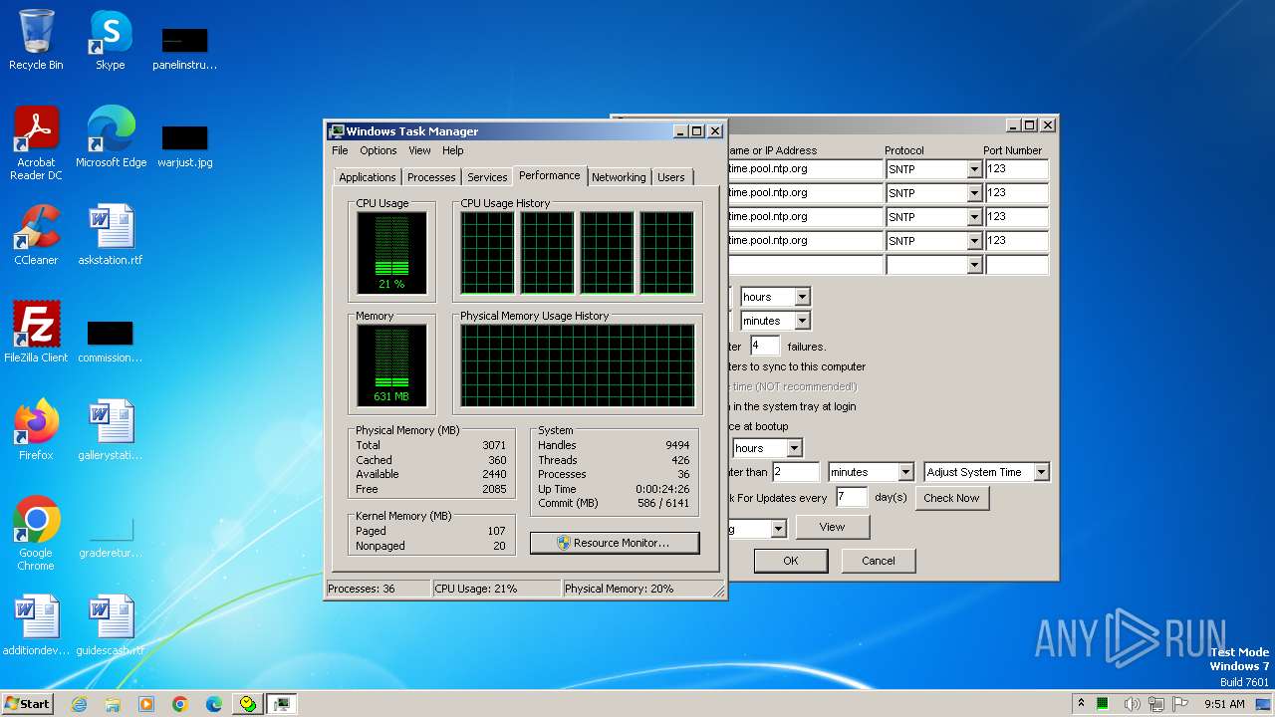
Task: Click the failures count field
Action: 765,347
